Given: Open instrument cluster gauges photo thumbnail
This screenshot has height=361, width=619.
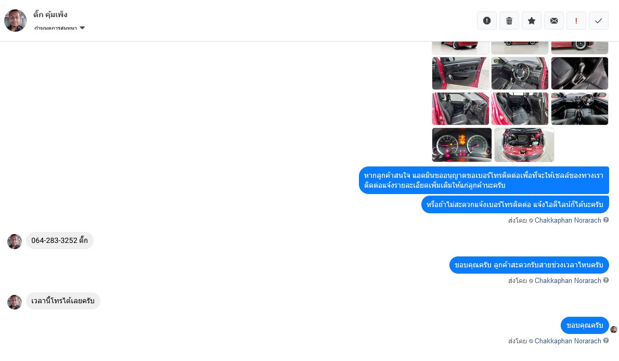Looking at the screenshot, I should coord(462,145).
